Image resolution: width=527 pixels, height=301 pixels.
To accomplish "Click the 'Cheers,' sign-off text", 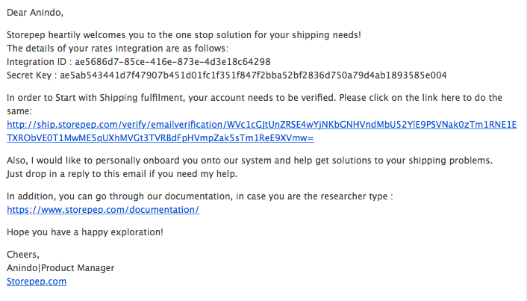I will click(23, 255).
